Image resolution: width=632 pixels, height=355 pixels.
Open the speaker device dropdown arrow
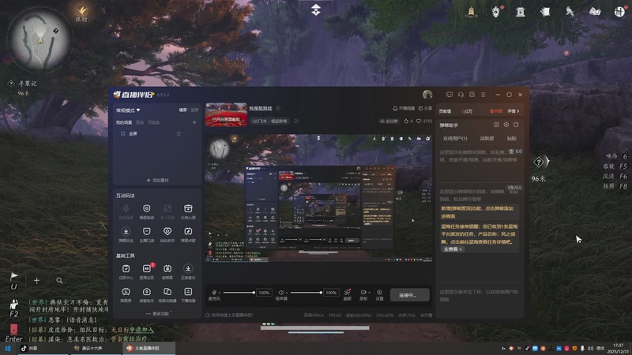286,293
